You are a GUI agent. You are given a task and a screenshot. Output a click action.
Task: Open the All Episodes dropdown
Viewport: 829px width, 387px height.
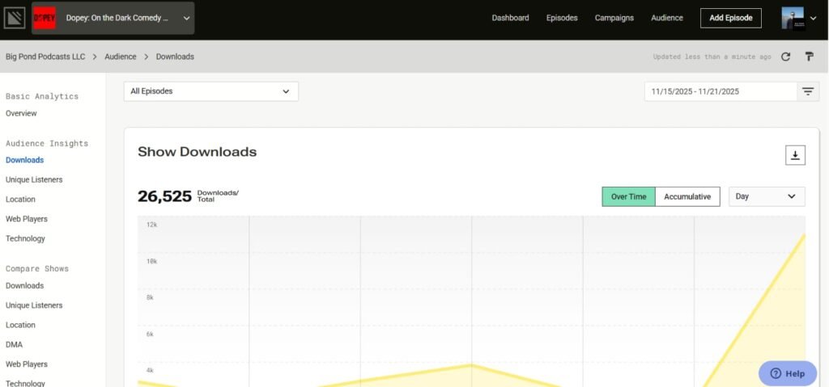tap(211, 91)
